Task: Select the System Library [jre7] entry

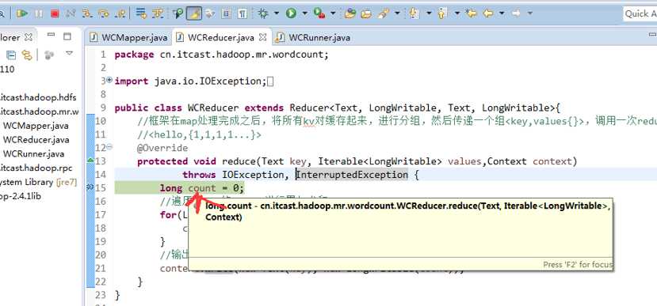Action: [39, 183]
